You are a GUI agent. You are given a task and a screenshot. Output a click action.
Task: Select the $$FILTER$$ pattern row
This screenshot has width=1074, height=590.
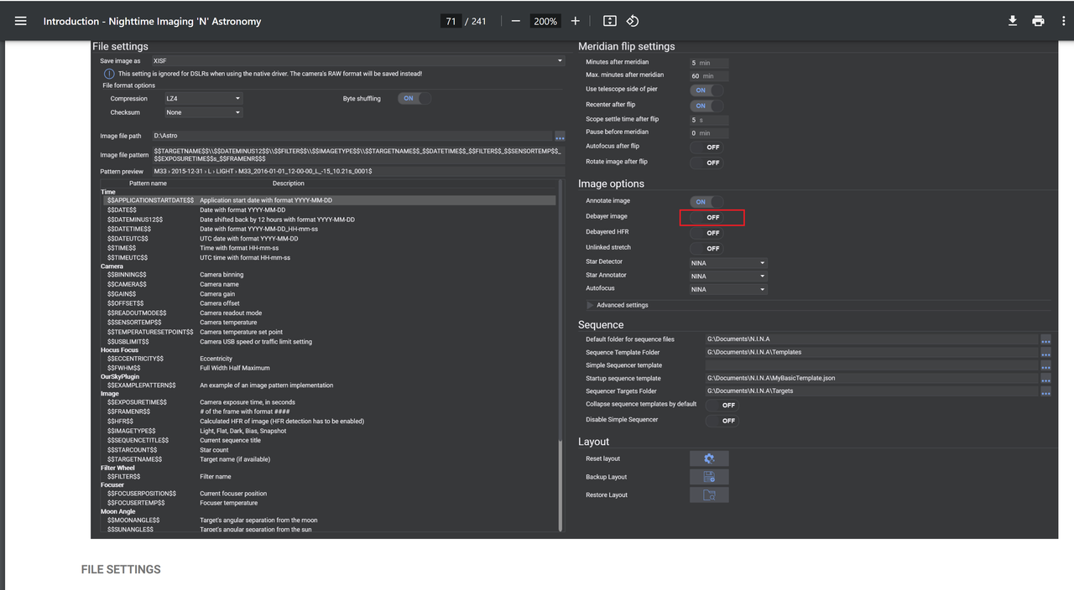(x=328, y=477)
